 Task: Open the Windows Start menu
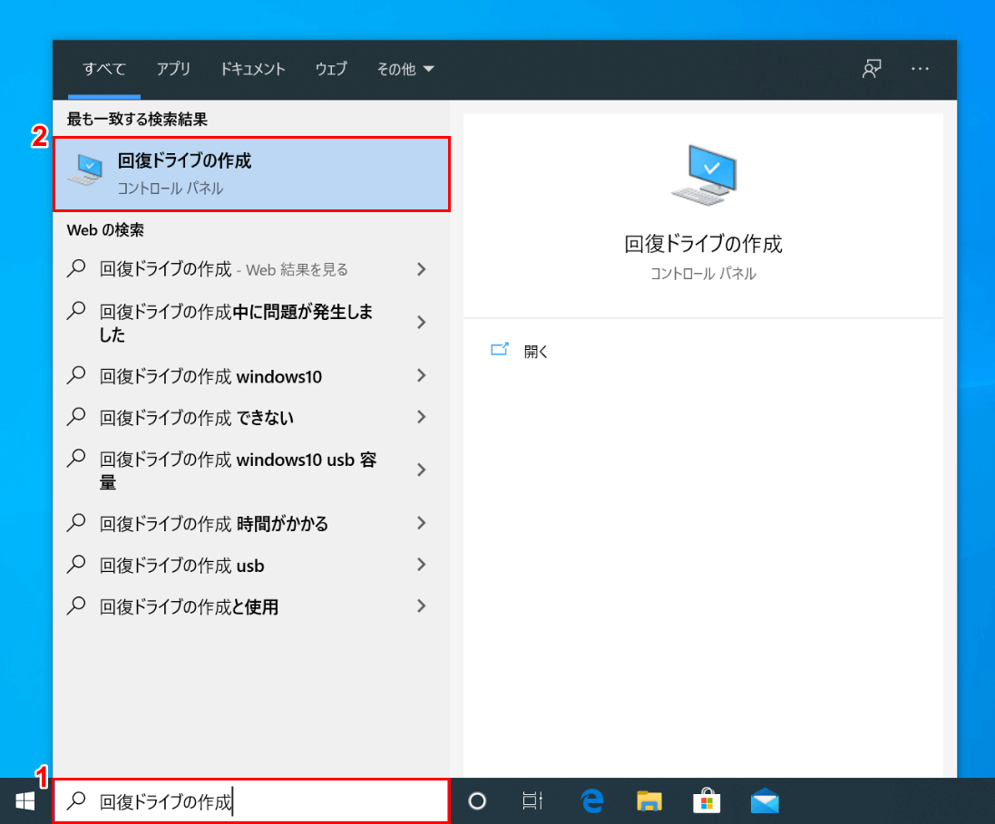[24, 801]
